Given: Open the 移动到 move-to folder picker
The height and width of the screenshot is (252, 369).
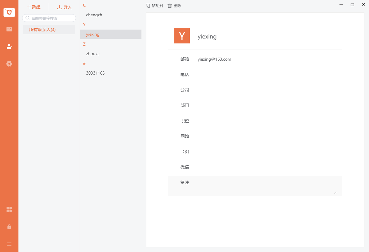Looking at the screenshot, I should [x=154, y=5].
